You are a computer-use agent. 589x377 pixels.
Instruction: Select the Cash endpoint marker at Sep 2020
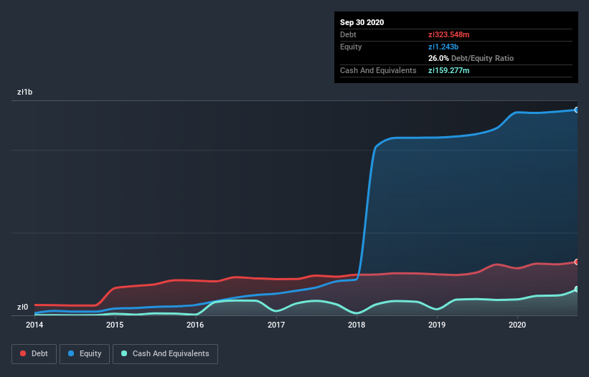[577, 290]
